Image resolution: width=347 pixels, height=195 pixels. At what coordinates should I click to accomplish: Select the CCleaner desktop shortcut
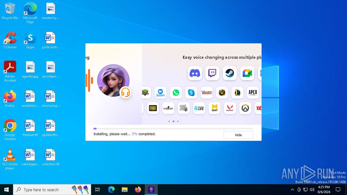tap(10, 41)
